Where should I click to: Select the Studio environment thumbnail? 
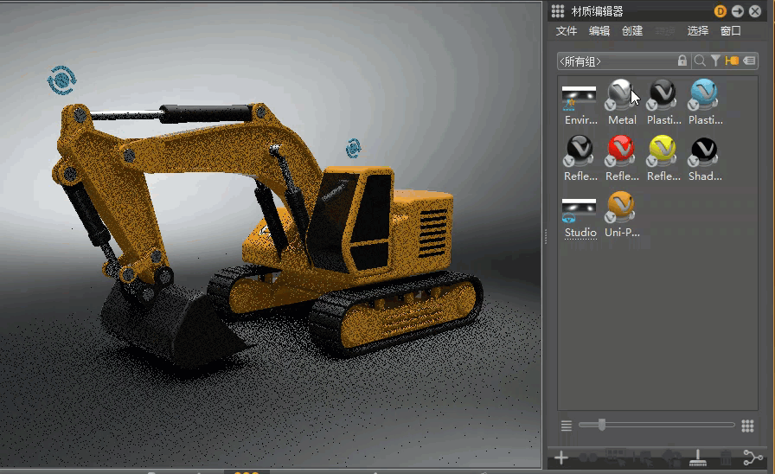(579, 210)
